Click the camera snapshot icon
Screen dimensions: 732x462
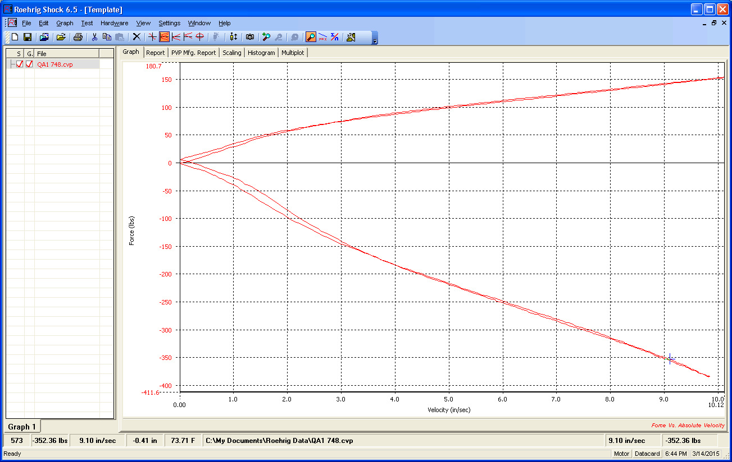tap(250, 37)
